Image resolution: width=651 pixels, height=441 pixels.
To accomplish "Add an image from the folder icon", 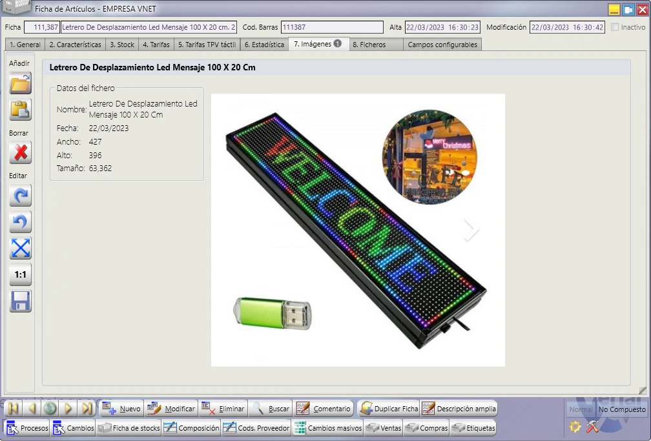I will 21,83.
